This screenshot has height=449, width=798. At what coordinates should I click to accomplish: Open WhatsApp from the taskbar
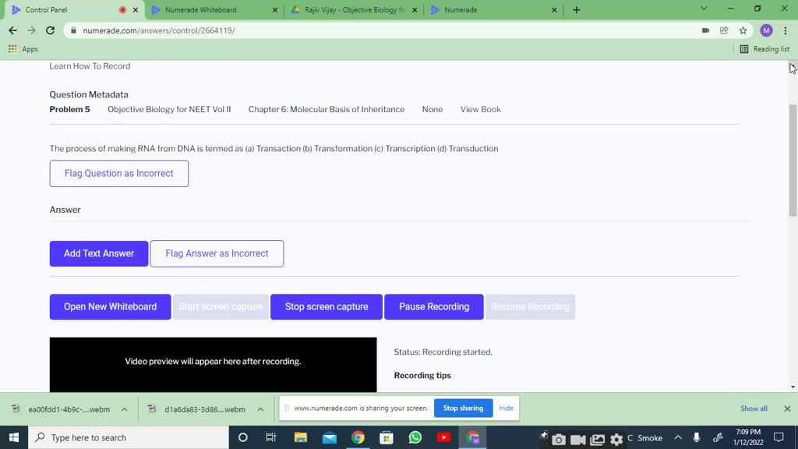pos(415,437)
